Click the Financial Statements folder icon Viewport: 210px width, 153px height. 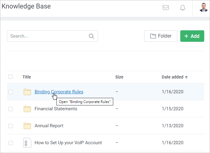(27, 109)
